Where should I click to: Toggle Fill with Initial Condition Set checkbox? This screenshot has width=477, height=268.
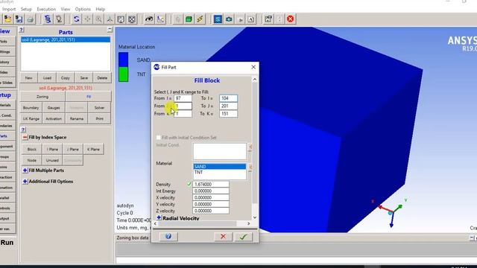tap(159, 137)
